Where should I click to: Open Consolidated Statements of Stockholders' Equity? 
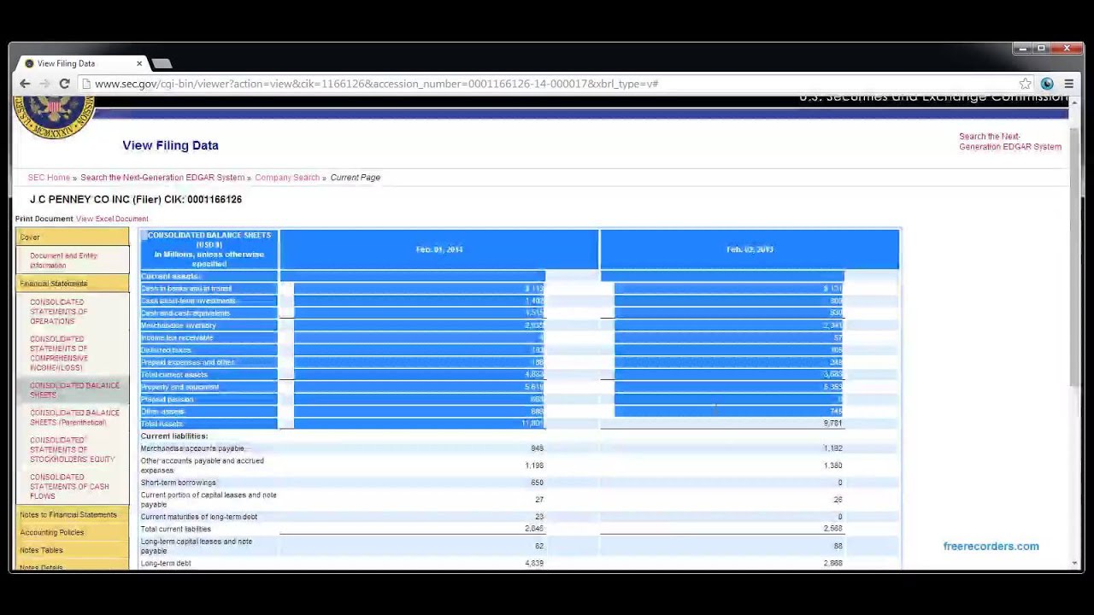[72, 450]
